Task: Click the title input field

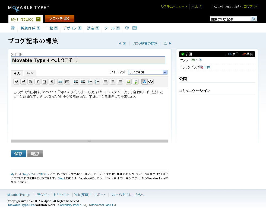Action: [x=88, y=60]
